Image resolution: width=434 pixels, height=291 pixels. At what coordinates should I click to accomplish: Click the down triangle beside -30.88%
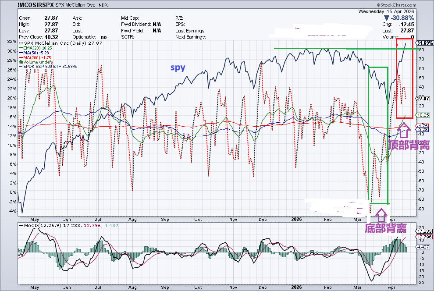385,18
